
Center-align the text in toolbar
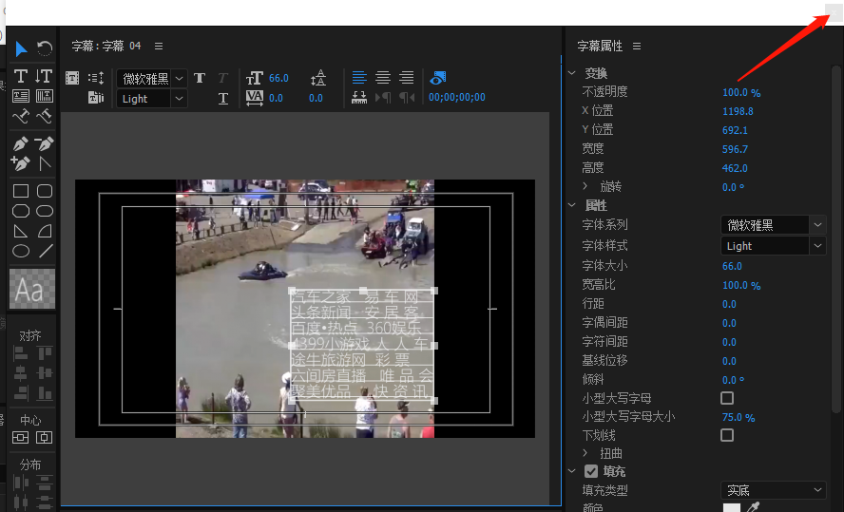click(383, 78)
